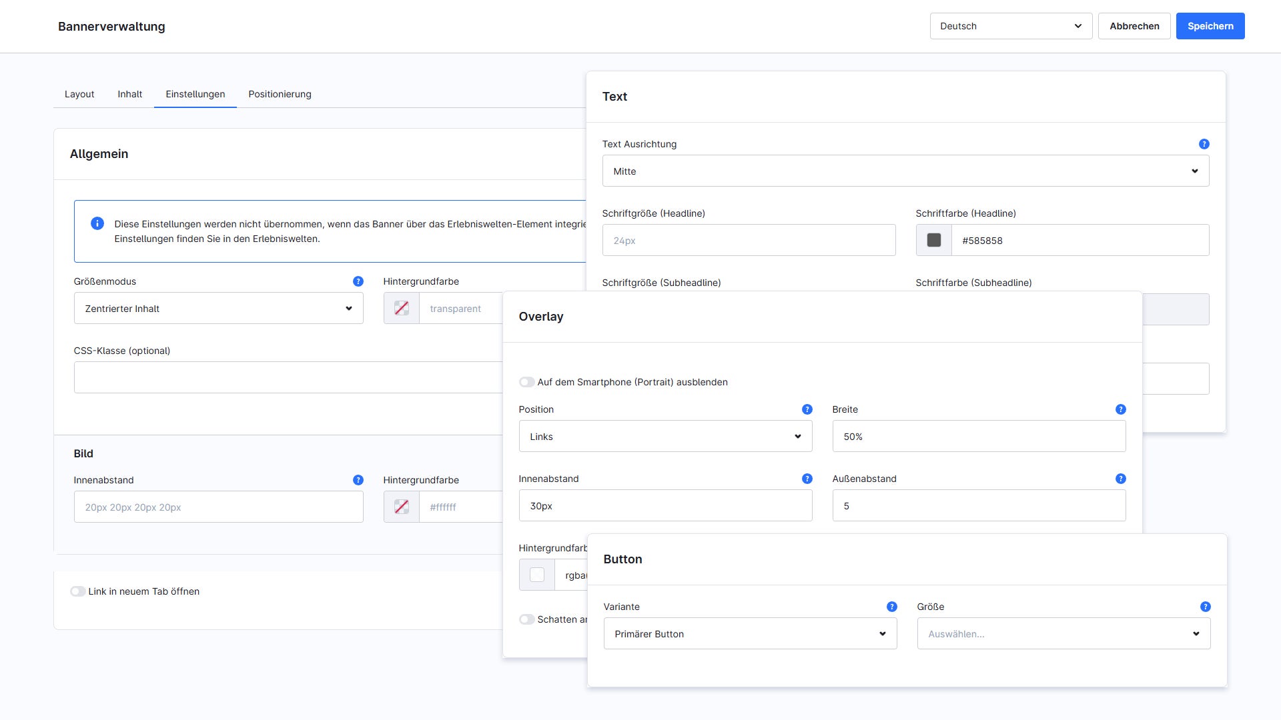
Task: Click help icon next to Text Ausrichtung
Action: [1204, 144]
